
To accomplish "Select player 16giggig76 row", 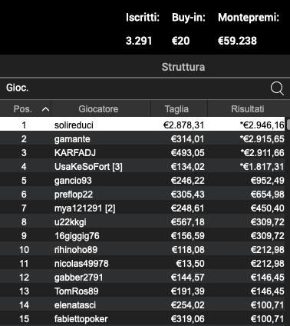I will 143,236.
